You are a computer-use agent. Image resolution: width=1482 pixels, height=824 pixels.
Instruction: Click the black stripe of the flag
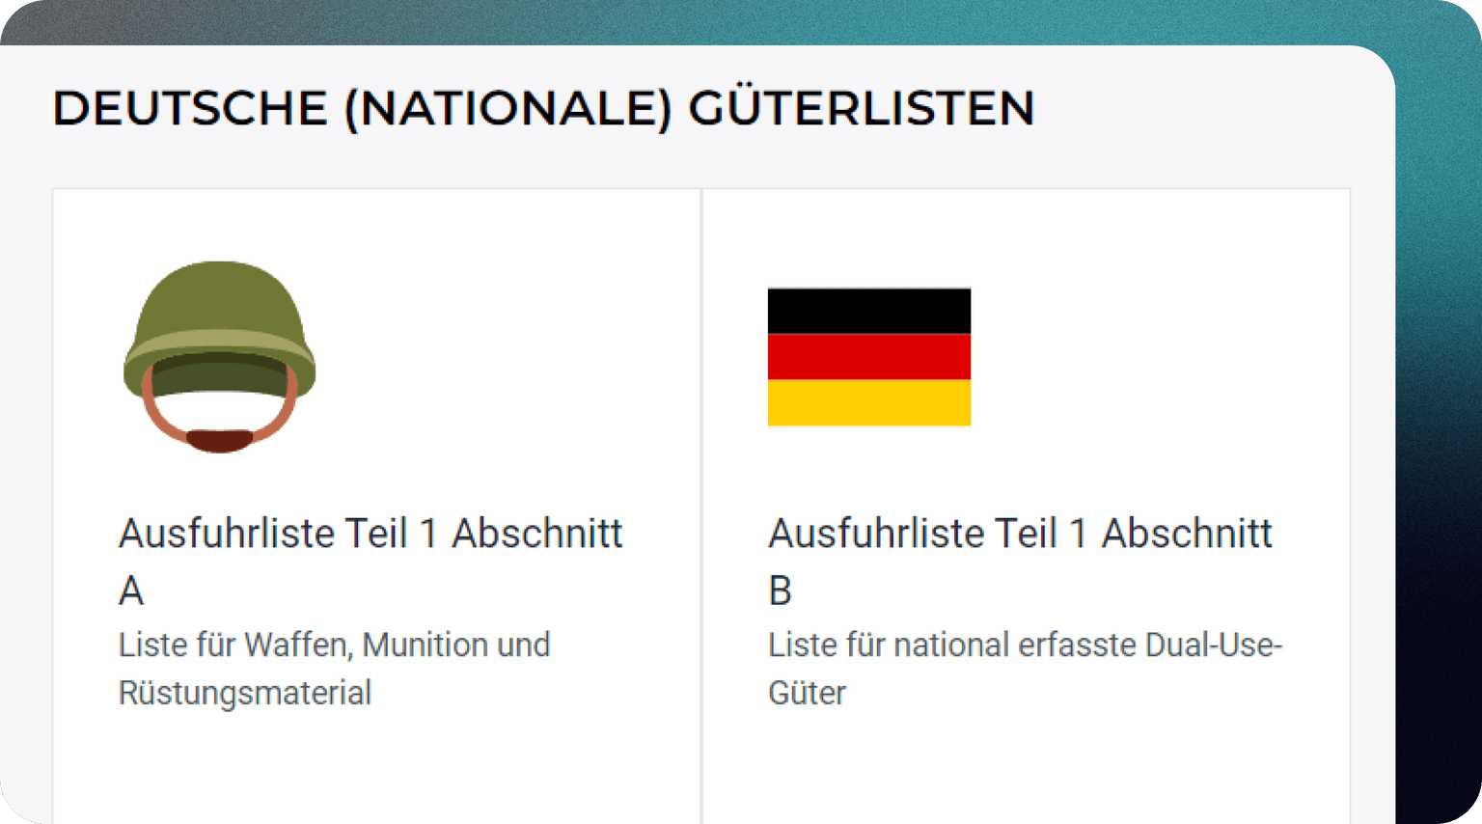point(867,310)
